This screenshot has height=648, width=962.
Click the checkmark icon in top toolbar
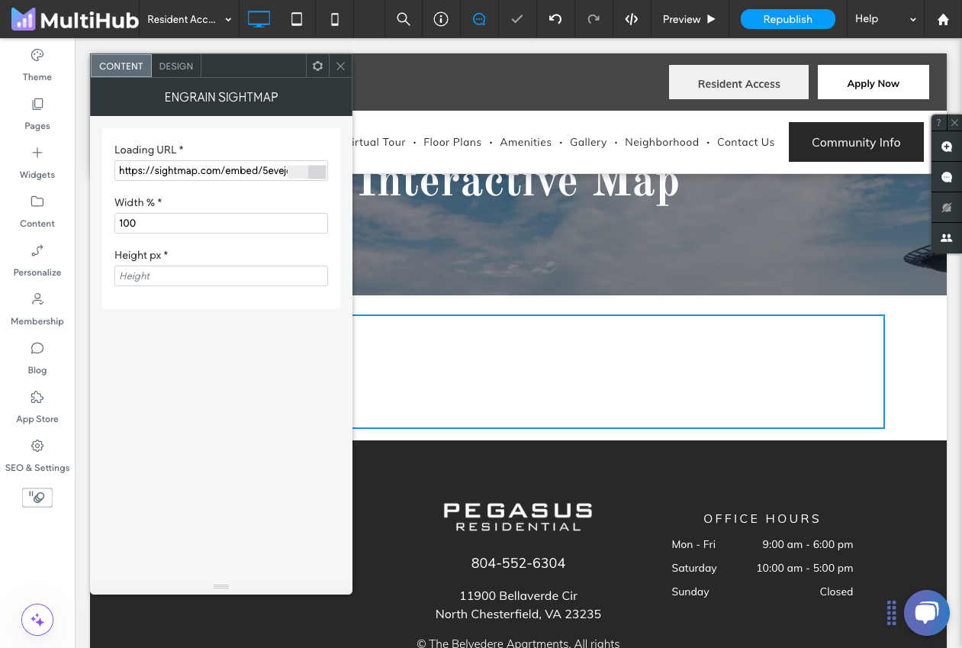517,19
